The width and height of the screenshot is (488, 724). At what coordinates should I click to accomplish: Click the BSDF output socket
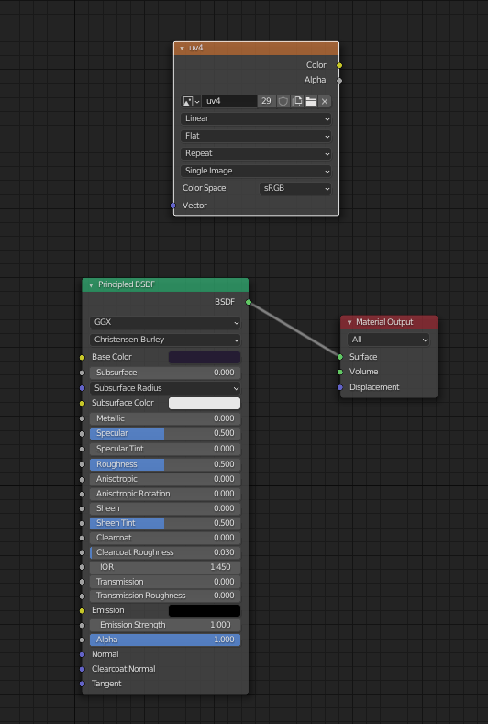(x=249, y=302)
